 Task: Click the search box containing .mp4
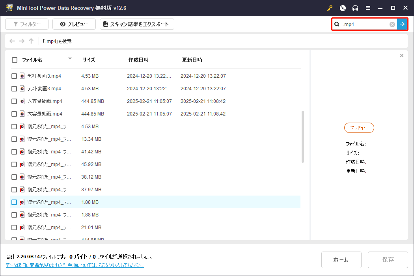[365, 24]
